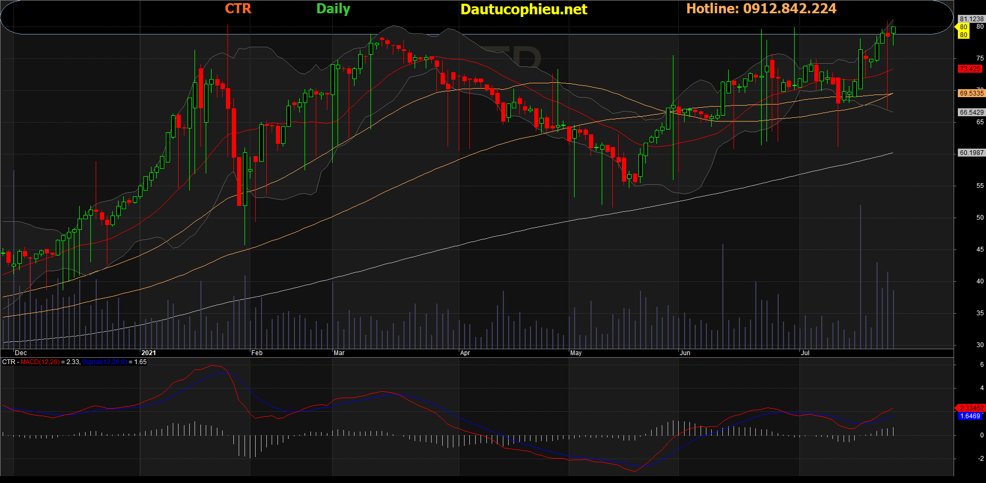Jump to the May date marker
The height and width of the screenshot is (483, 986).
click(576, 353)
